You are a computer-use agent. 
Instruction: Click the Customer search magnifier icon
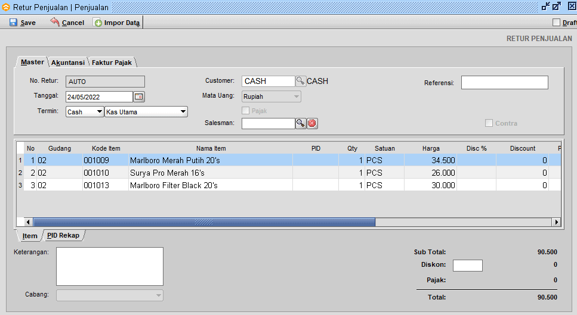[301, 81]
